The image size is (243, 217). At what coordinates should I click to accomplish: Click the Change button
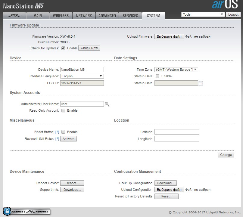tap(226, 155)
